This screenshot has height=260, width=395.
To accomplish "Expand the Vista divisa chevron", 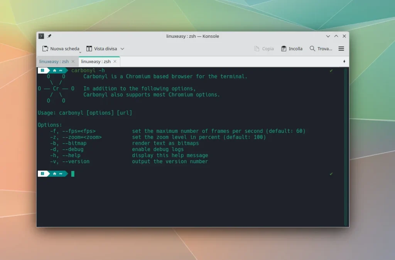I will (122, 49).
